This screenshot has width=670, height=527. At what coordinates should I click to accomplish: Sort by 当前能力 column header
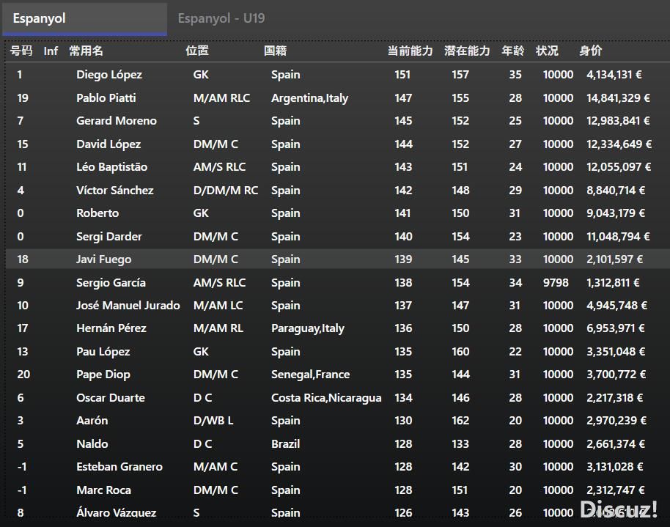(411, 51)
